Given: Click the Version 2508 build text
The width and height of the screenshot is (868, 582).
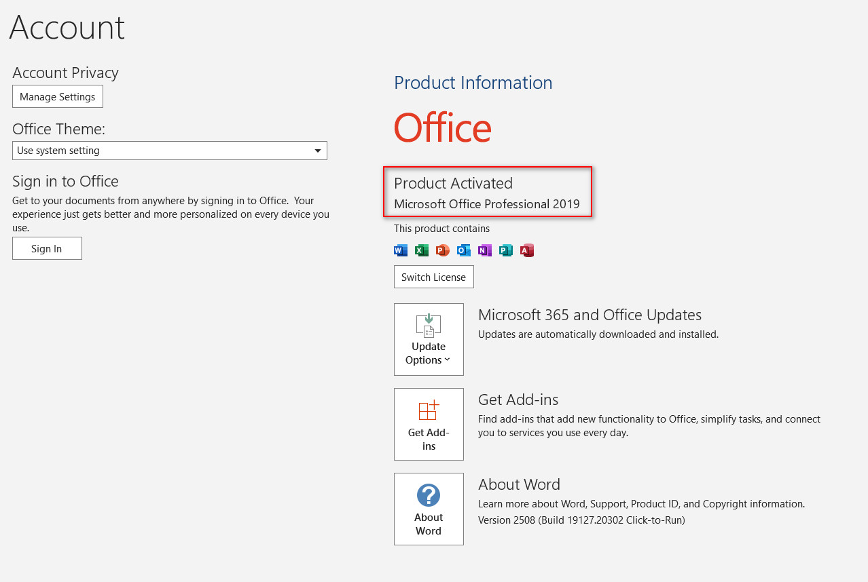Looking at the screenshot, I should click(x=581, y=520).
